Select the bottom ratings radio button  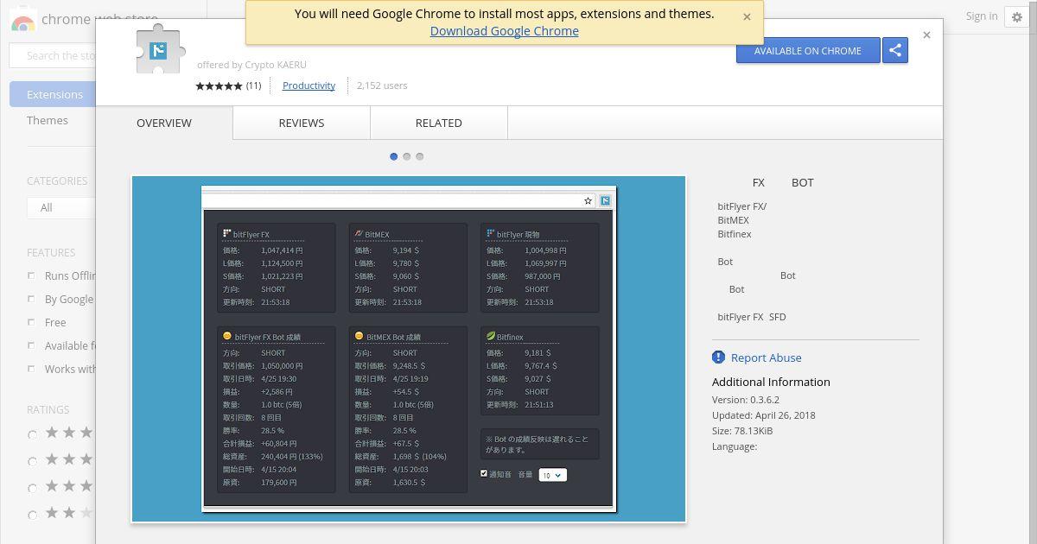33,515
